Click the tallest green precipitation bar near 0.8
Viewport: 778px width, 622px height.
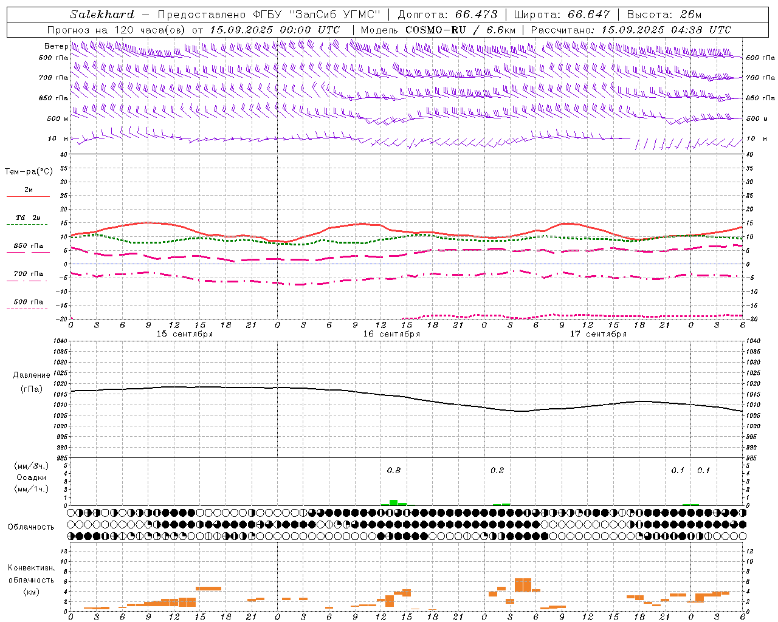[394, 502]
